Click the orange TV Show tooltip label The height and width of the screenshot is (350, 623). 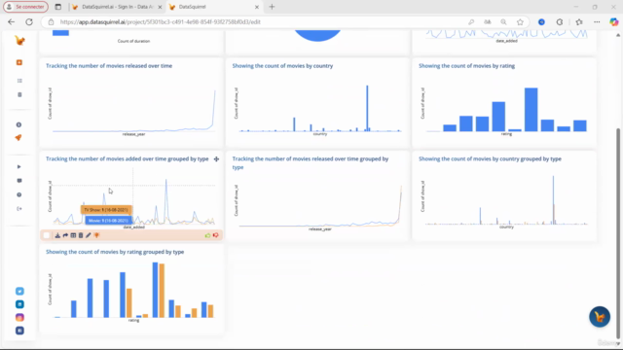[x=106, y=210]
